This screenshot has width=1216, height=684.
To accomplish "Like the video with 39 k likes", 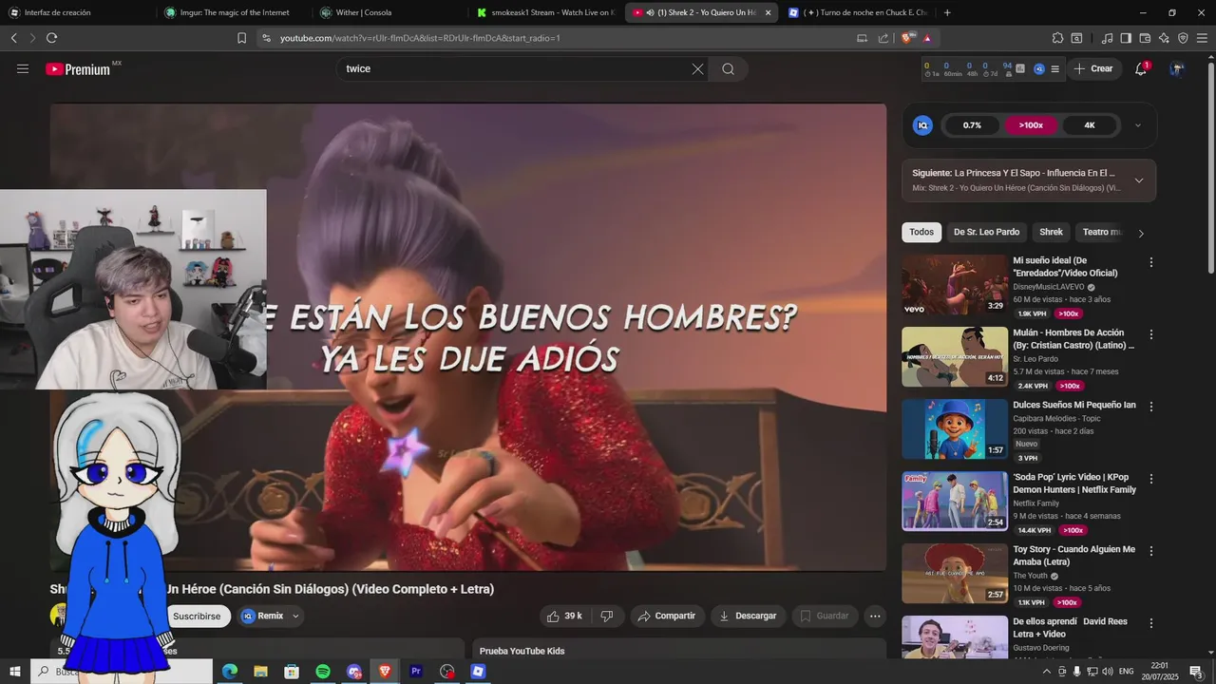I will click(x=564, y=616).
